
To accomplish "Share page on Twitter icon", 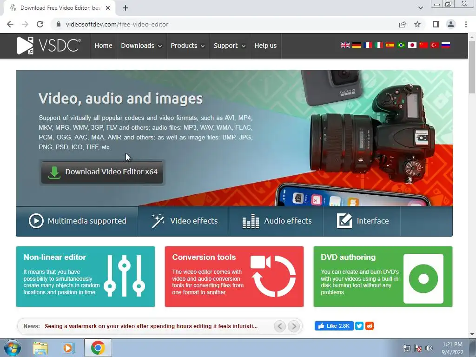I will pyautogui.click(x=359, y=326).
